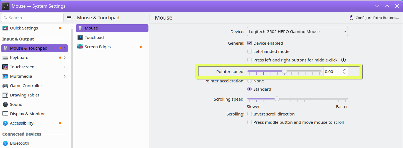Select the Screen Edges icon entry
Image resolution: width=403 pixels, height=148 pixels.
click(x=80, y=47)
